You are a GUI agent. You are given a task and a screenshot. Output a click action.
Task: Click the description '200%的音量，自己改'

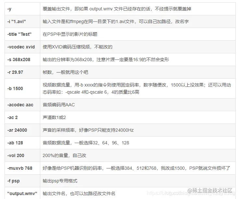(64, 155)
